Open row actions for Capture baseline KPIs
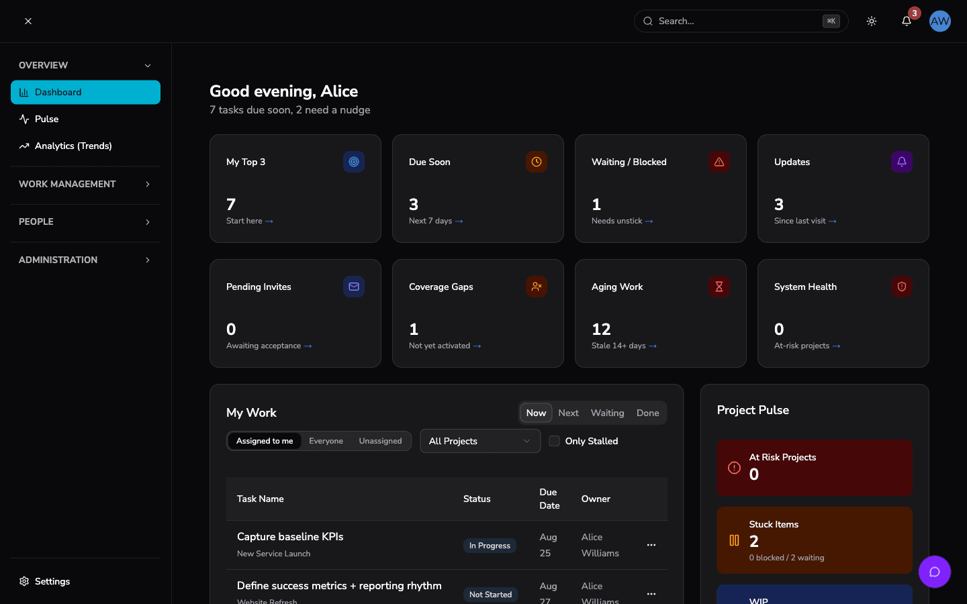Screen dimensions: 967x604 click(651, 545)
